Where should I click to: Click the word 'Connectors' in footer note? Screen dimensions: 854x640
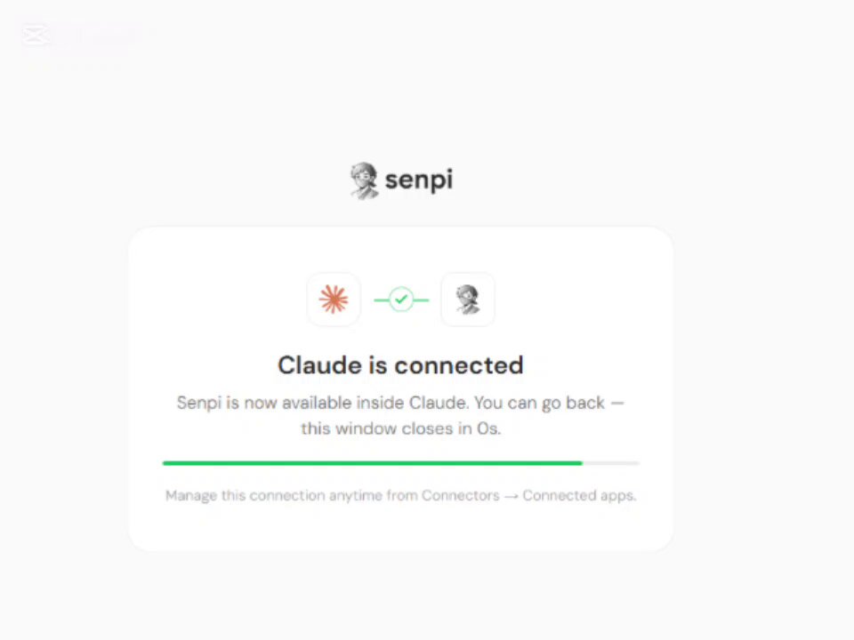tap(460, 495)
